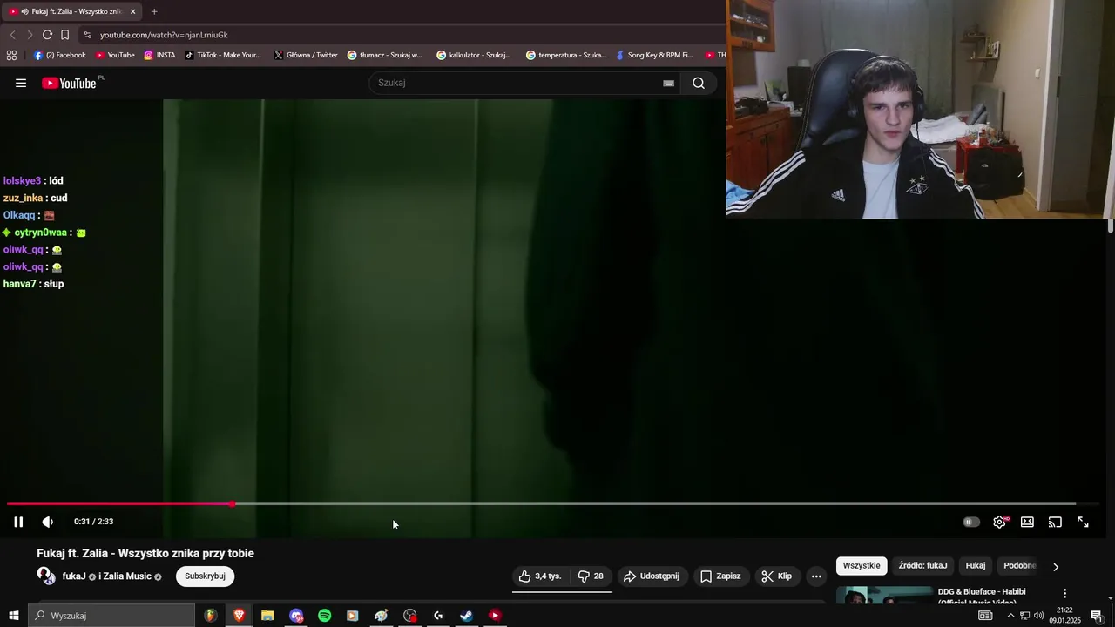Open the TikTok - Make Your... bookmark
The image size is (1115, 627).
pos(223,55)
